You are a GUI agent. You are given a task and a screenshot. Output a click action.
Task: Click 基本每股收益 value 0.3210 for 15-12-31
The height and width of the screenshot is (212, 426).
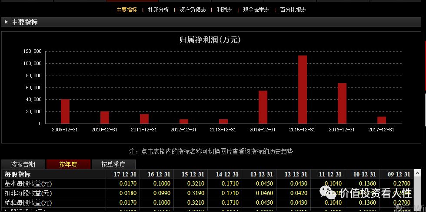coord(196,183)
